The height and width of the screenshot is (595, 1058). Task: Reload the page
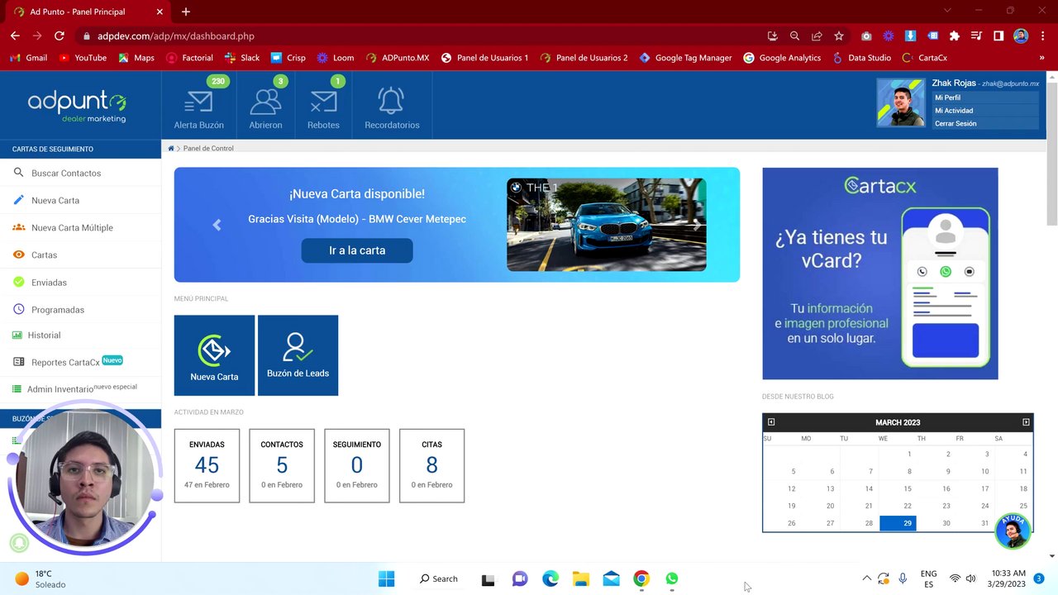tap(60, 36)
